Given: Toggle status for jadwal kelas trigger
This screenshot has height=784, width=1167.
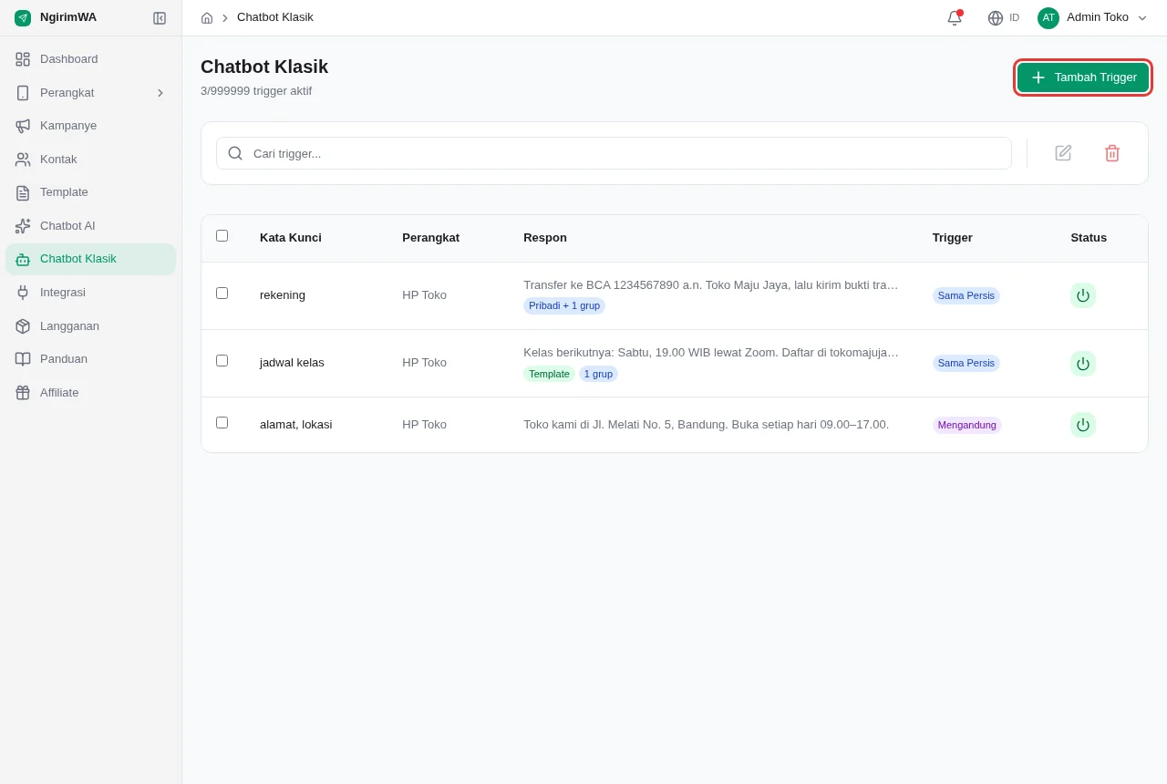Looking at the screenshot, I should pos(1083,364).
